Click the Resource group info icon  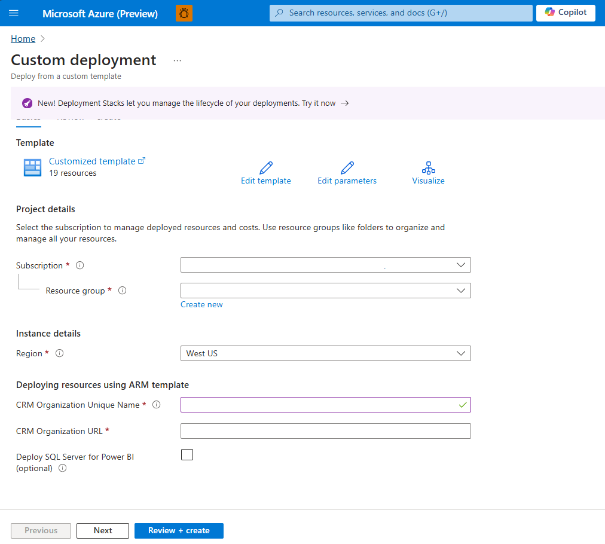pyautogui.click(x=122, y=290)
